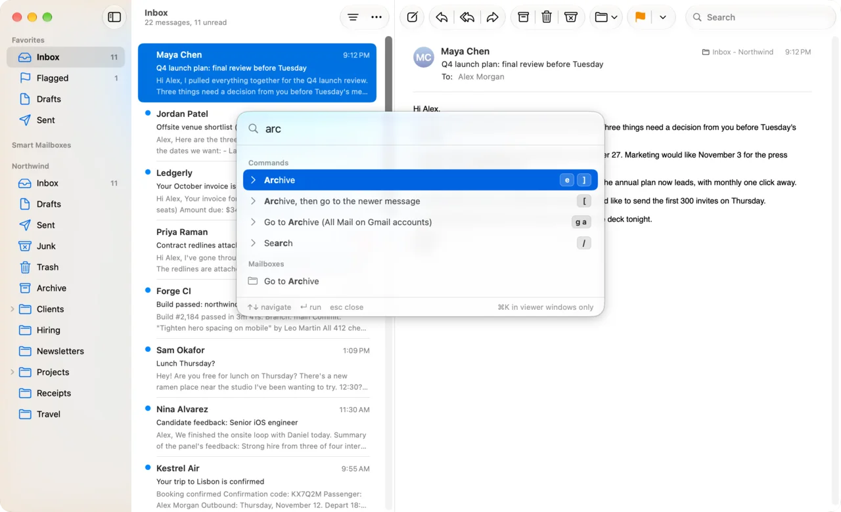The height and width of the screenshot is (512, 841).
Task: Open Drafts under Favorites
Action: 66,99
